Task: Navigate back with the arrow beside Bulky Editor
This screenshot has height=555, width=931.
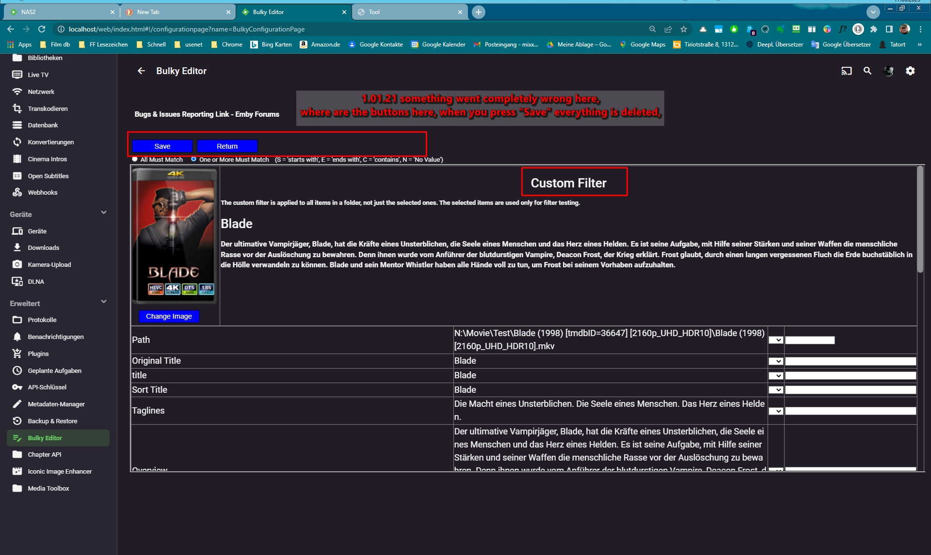Action: [x=141, y=71]
